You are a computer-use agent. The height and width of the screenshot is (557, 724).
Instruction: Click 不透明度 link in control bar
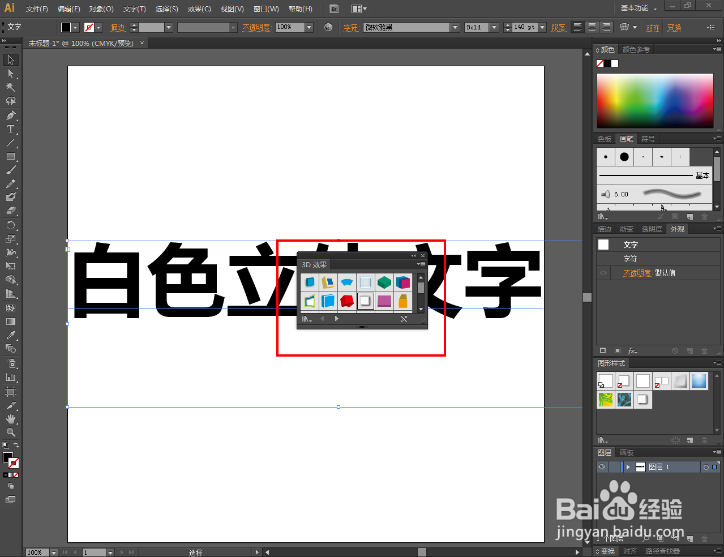coord(256,27)
